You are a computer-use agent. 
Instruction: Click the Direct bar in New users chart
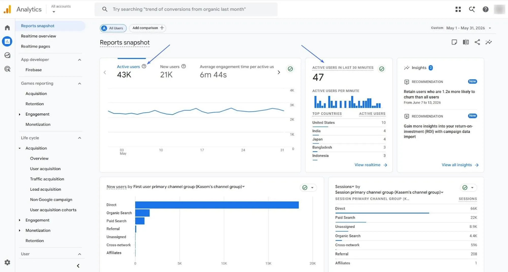217,205
